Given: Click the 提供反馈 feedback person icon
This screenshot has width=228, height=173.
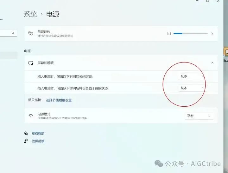Looking at the screenshot, I should click(x=26, y=141).
